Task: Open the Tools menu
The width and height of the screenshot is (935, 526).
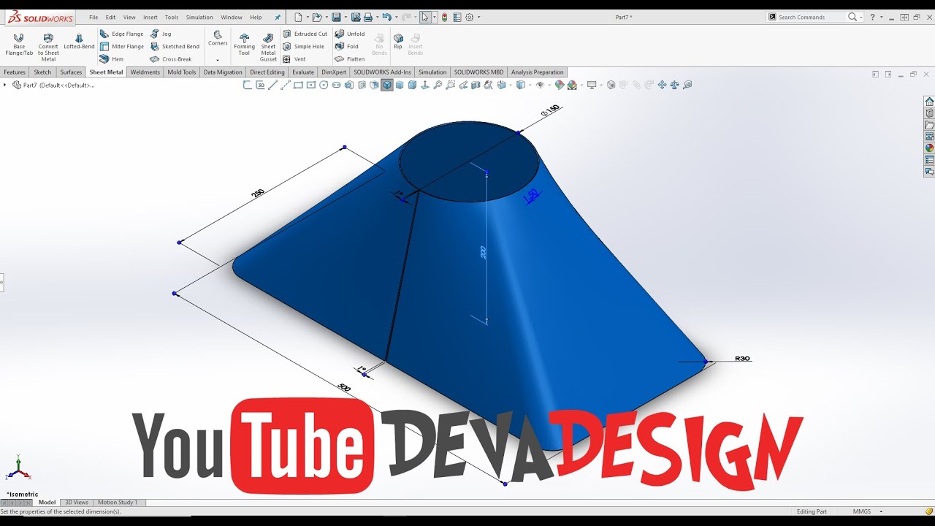Action: [172, 17]
